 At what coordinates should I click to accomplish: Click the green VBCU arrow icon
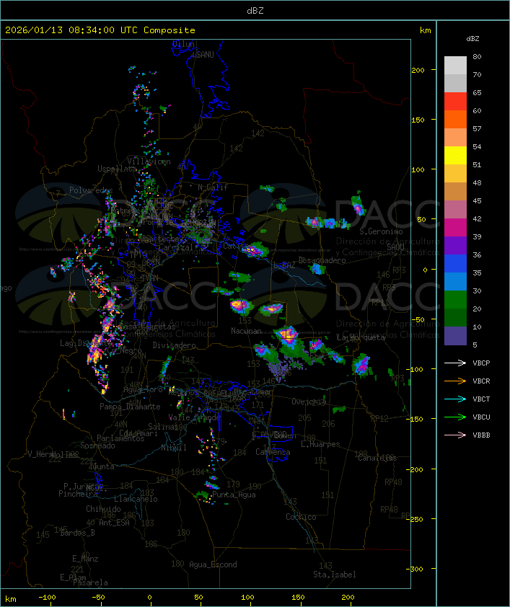[x=455, y=417]
